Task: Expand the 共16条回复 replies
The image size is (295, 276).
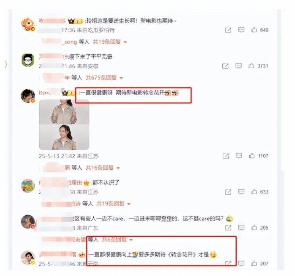Action: (103, 168)
